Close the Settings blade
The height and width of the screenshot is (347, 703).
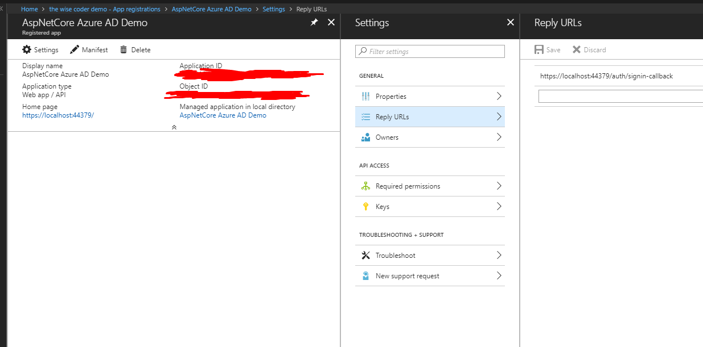click(x=510, y=22)
